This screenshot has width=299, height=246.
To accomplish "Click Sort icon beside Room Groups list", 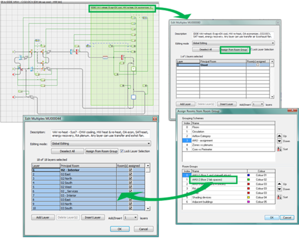I will pos(279,196).
